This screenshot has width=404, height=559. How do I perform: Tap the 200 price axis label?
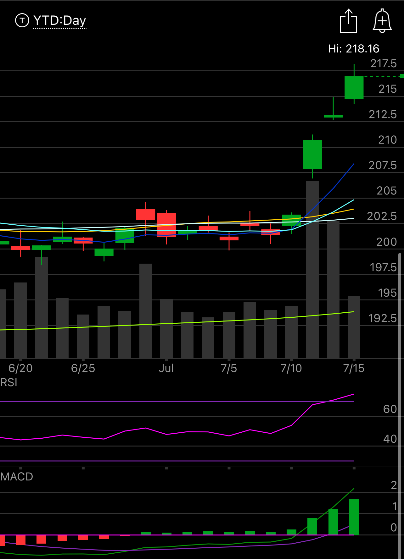(387, 242)
